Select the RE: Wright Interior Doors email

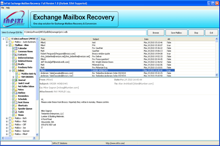[x=107, y=62]
